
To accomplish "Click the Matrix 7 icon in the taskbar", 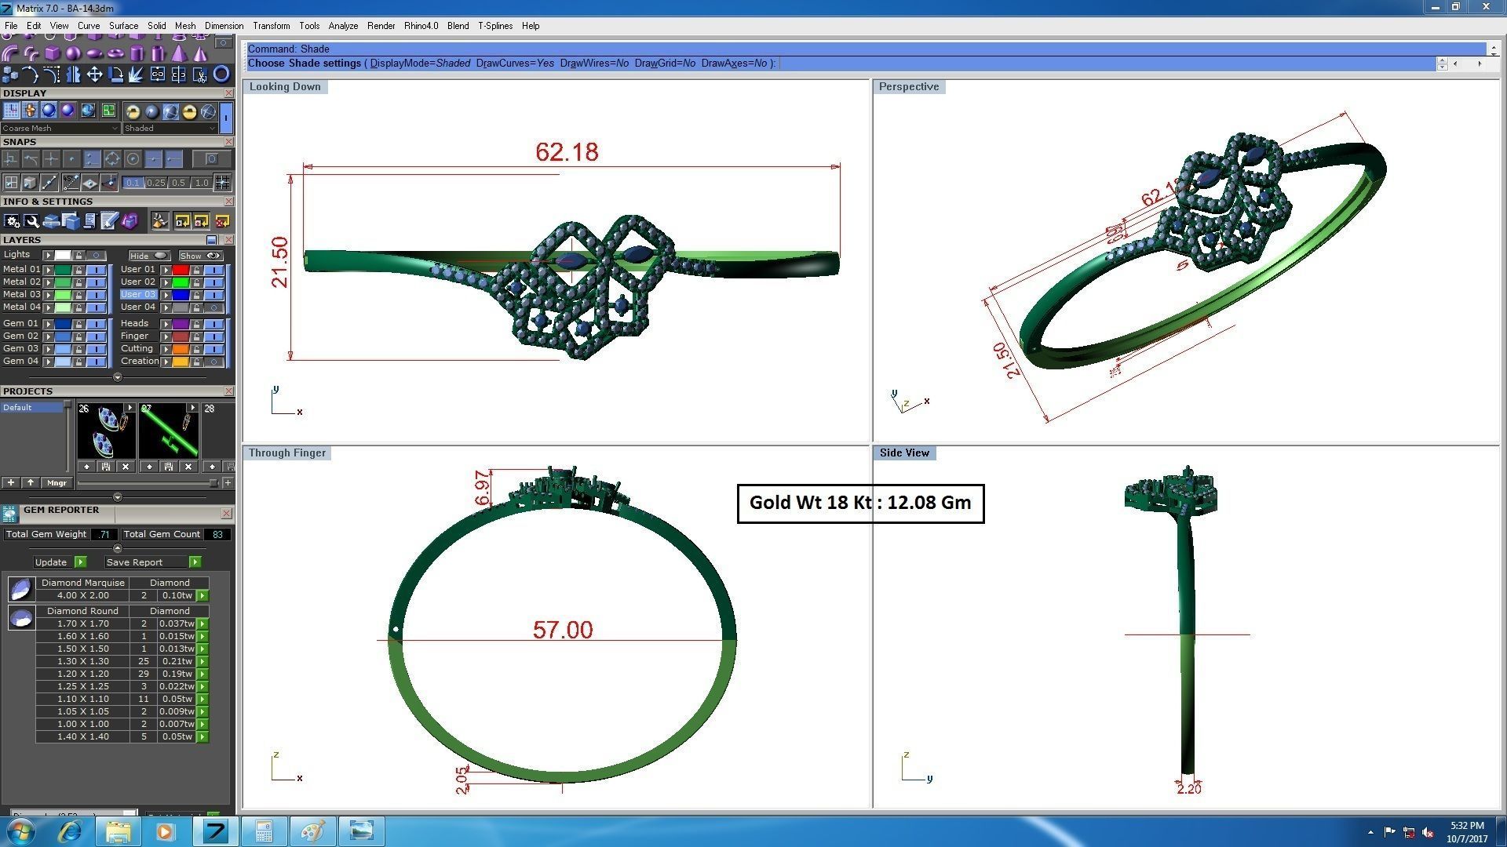I will point(215,831).
